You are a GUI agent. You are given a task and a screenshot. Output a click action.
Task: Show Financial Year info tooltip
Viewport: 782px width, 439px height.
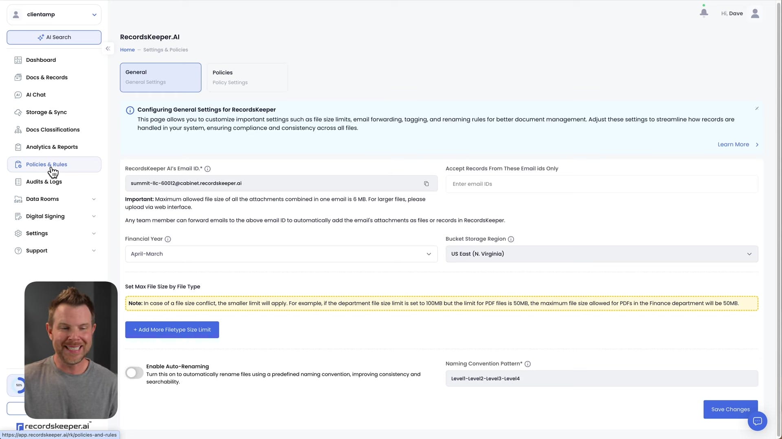[x=168, y=239]
